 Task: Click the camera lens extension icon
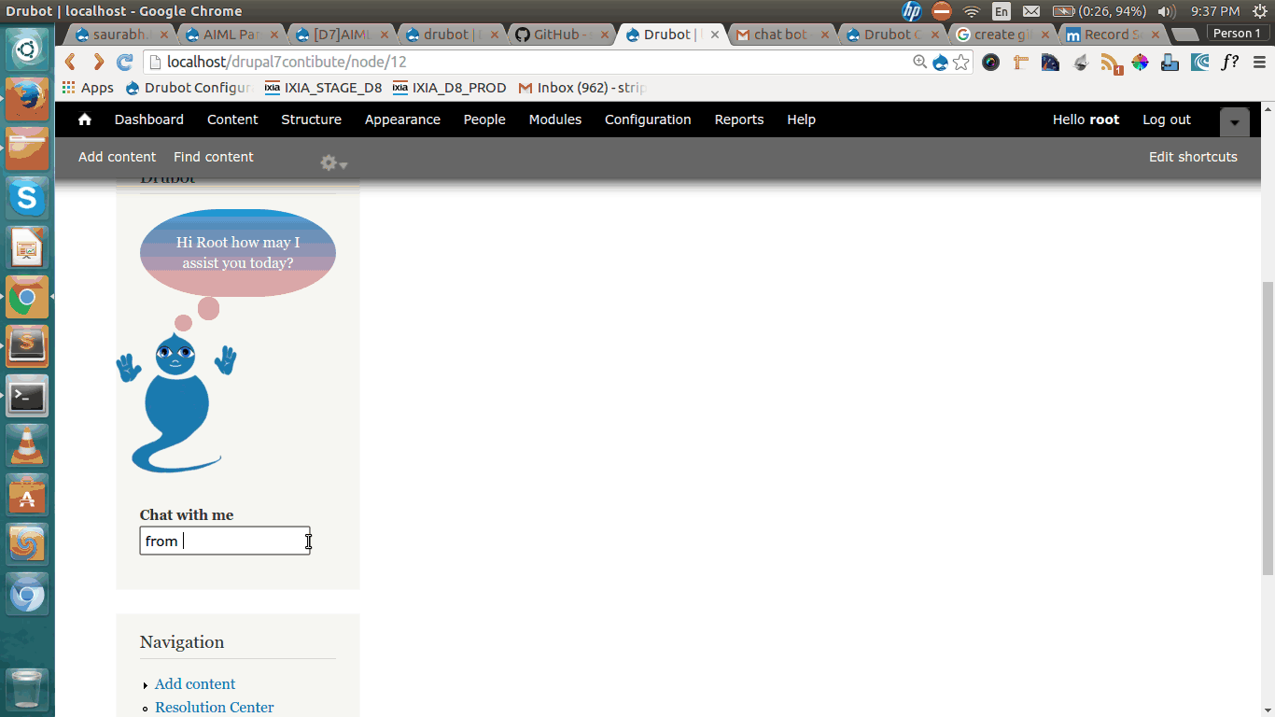tap(991, 63)
